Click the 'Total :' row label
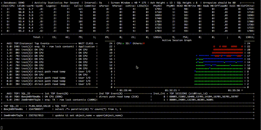 pos(38,37)
